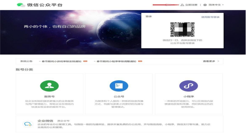Click the purple 小程序 icon
The width and height of the screenshot is (246, 135).
tap(189, 86)
